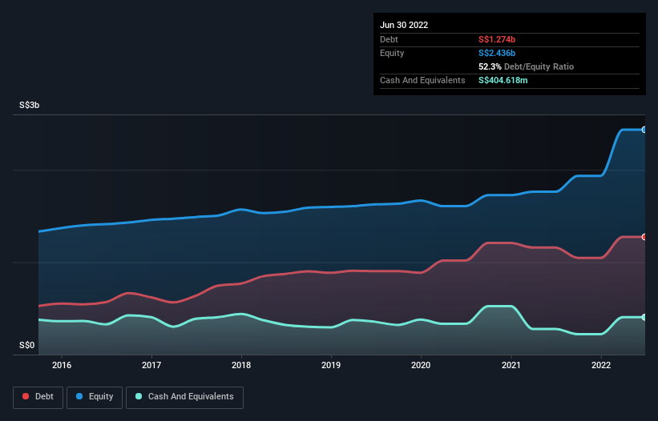Click the S$3b axis label
The width and height of the screenshot is (658, 421).
tap(30, 105)
